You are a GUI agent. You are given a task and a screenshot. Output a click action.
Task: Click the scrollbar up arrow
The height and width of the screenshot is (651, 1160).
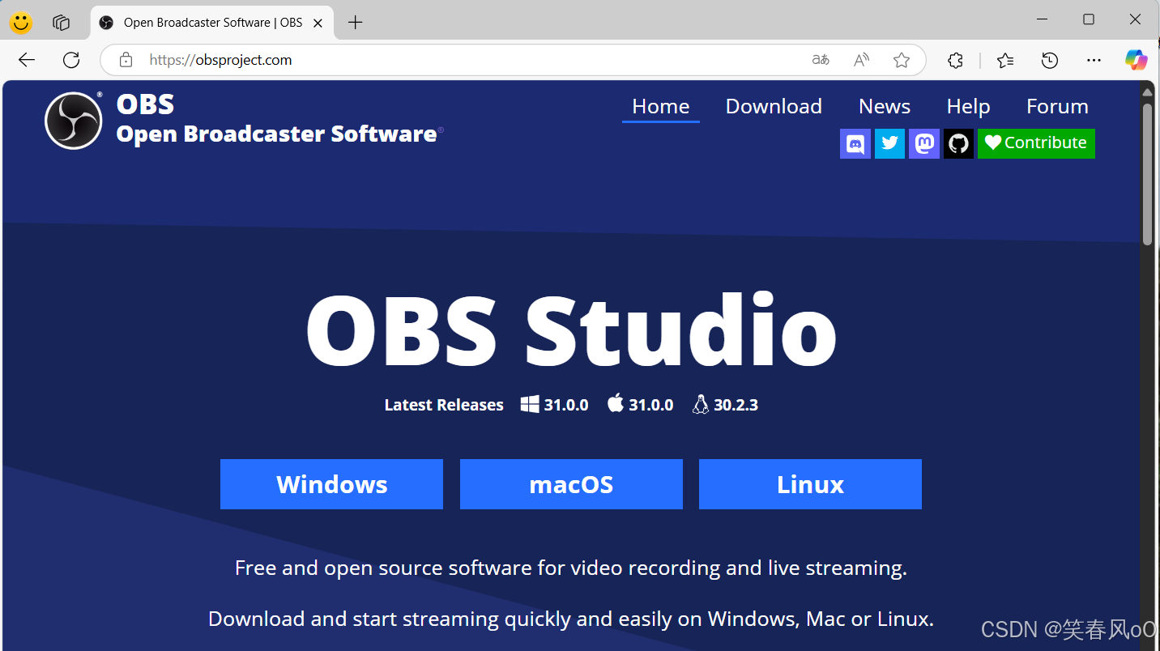[1147, 91]
